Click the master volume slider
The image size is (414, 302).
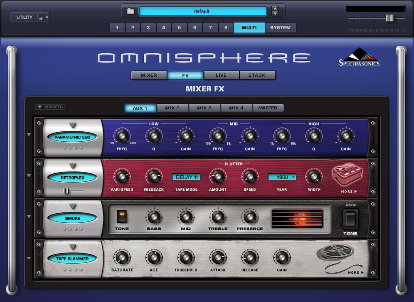point(389,18)
